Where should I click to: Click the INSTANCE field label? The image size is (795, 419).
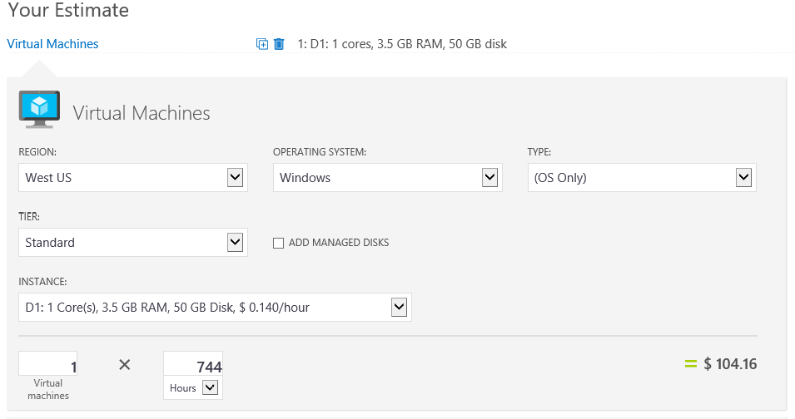pyautogui.click(x=42, y=281)
